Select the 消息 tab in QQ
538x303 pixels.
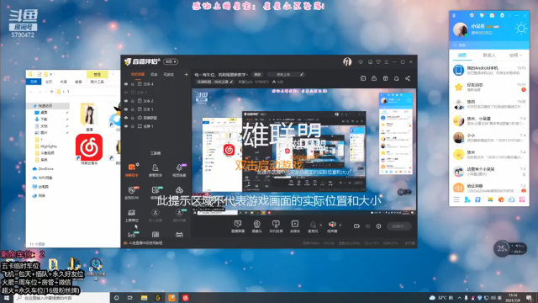(462, 56)
